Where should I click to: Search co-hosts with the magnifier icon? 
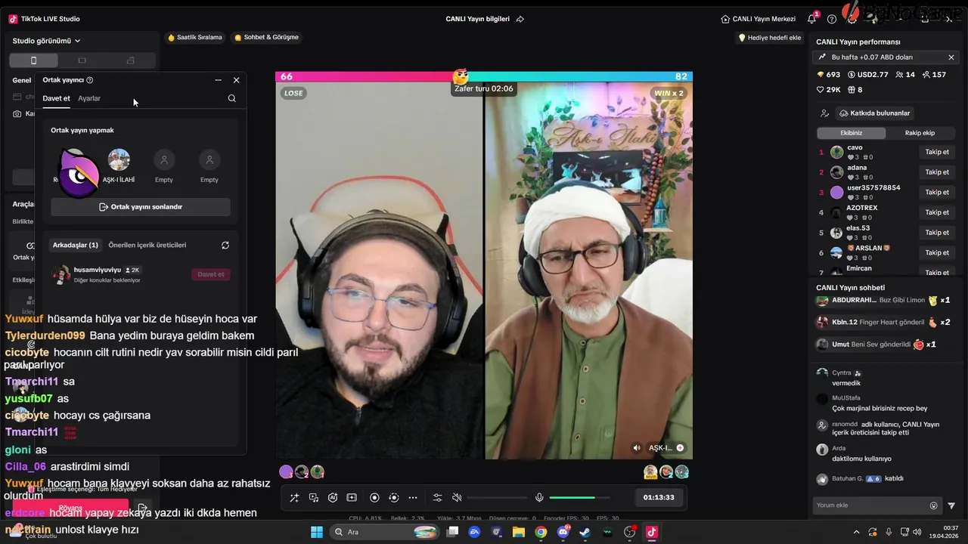click(232, 98)
